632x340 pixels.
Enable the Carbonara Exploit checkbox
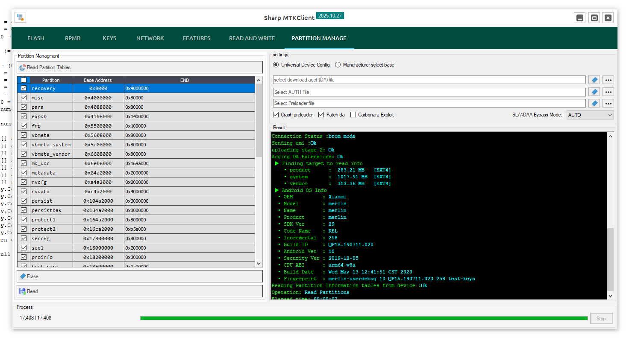coord(353,115)
